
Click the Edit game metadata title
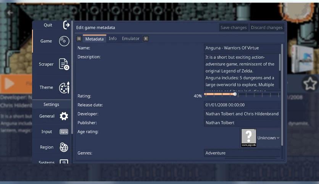[96, 27]
